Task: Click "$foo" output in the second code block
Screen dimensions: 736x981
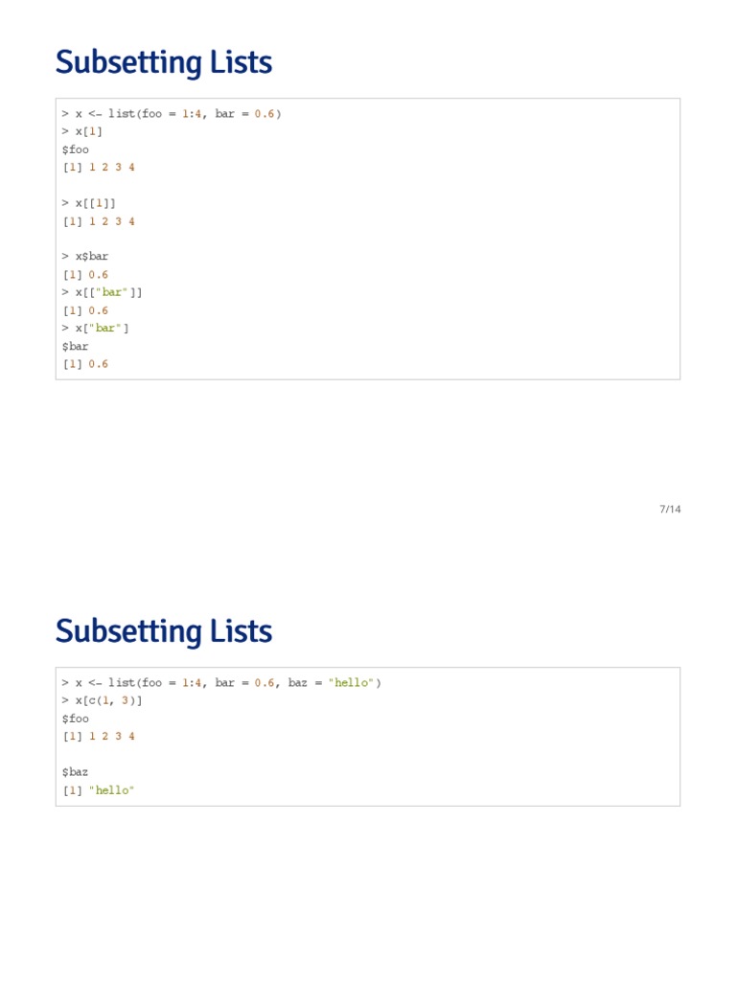Action: click(76, 719)
